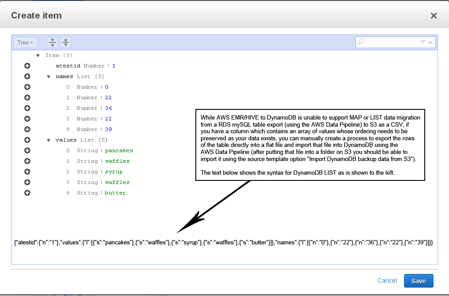Click the collapse all fields icon
The height and width of the screenshot is (296, 449).
pyautogui.click(x=66, y=42)
